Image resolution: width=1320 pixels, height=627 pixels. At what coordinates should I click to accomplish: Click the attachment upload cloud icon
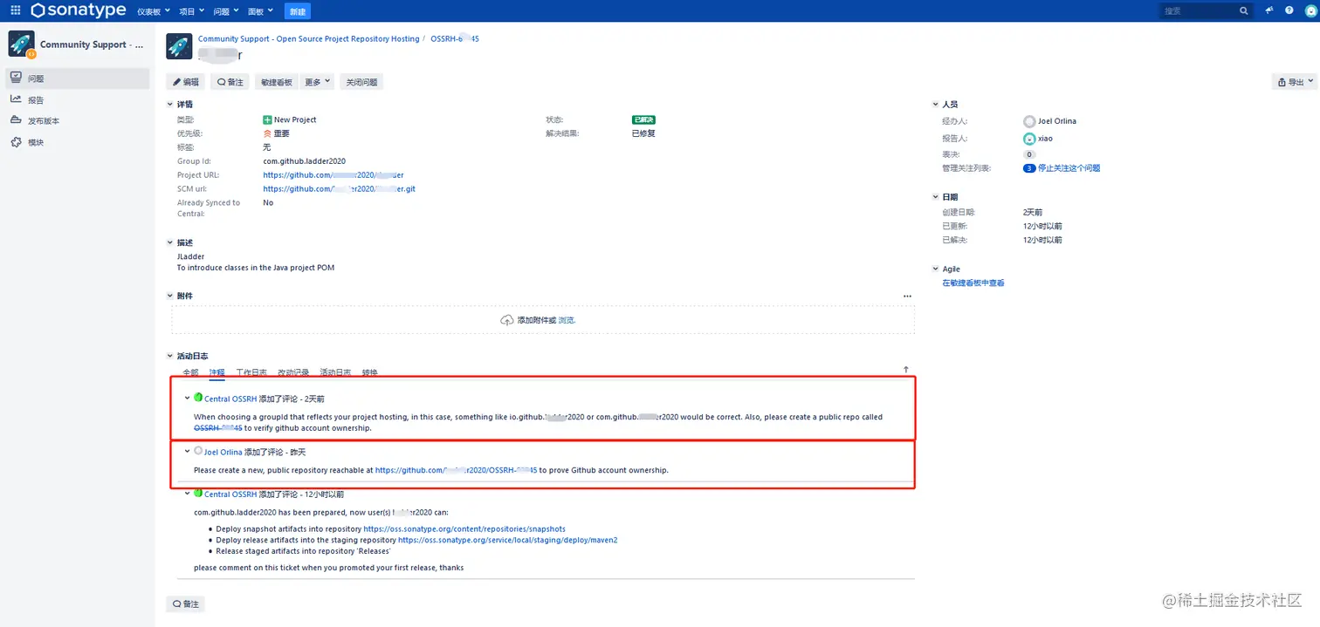[x=507, y=320]
